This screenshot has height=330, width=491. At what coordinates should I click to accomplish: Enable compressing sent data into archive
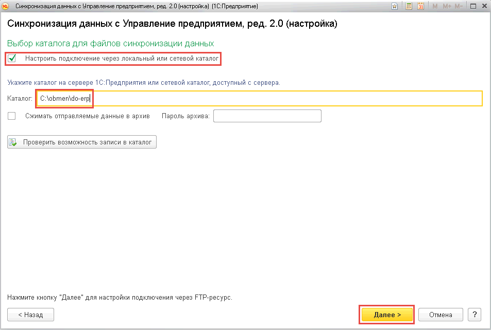pos(11,116)
